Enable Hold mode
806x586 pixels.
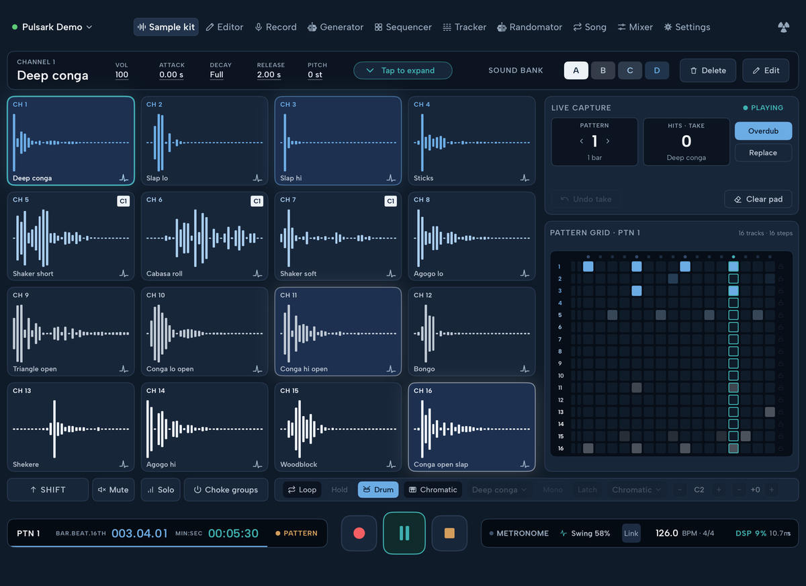(x=340, y=490)
